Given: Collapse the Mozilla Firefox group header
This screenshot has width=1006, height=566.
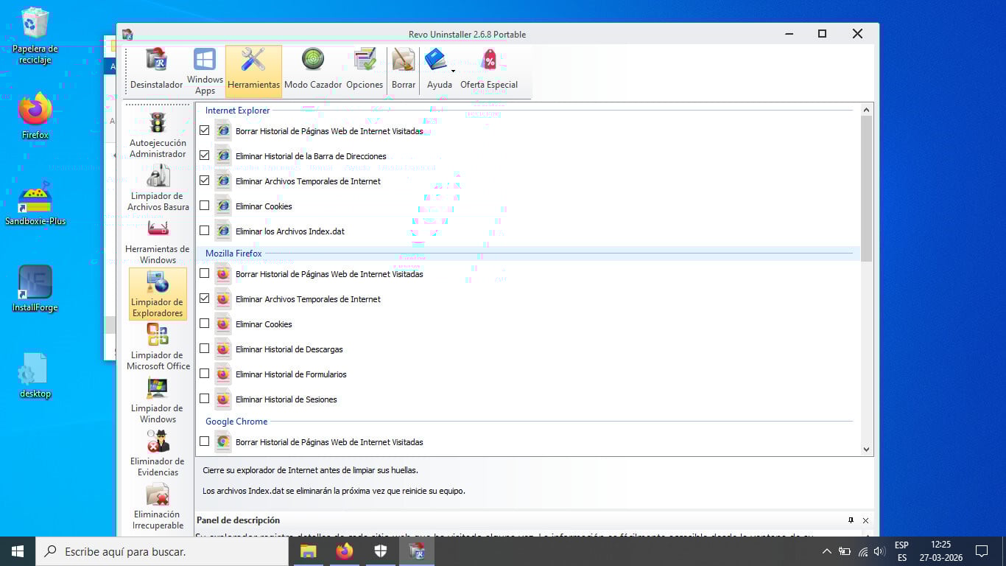Looking at the screenshot, I should [x=233, y=254].
